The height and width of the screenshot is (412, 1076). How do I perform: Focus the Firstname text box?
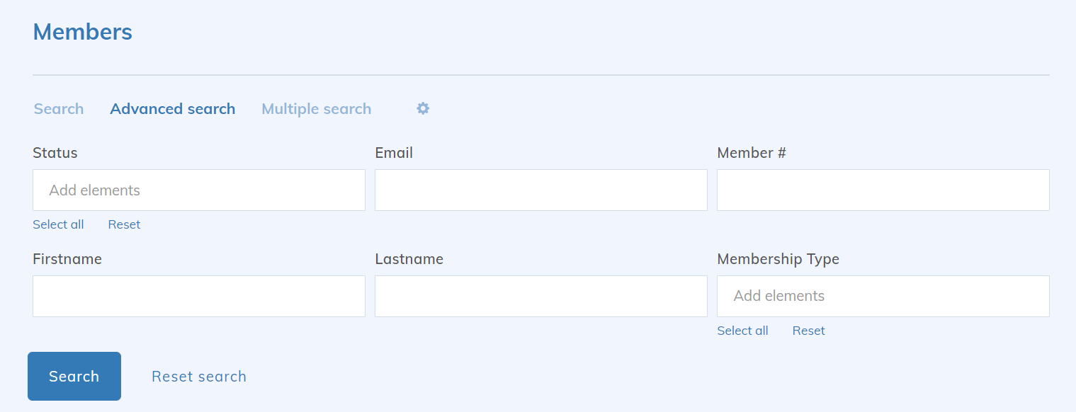[x=198, y=296]
